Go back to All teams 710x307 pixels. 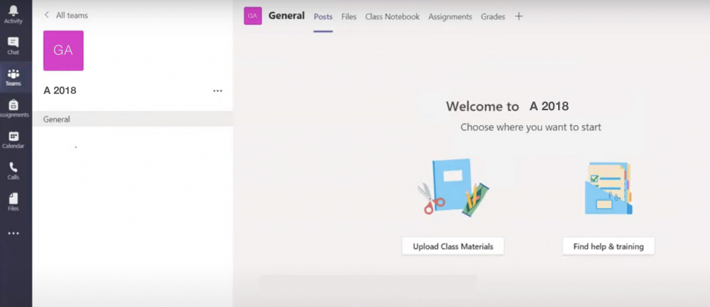point(66,15)
